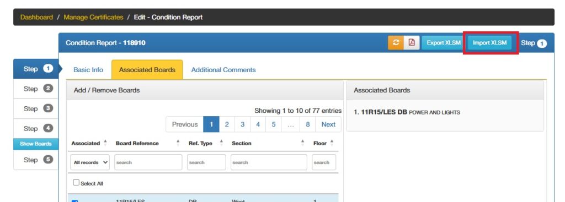Go to pagination page 5
The width and height of the screenshot is (565, 202).
pyautogui.click(x=274, y=124)
